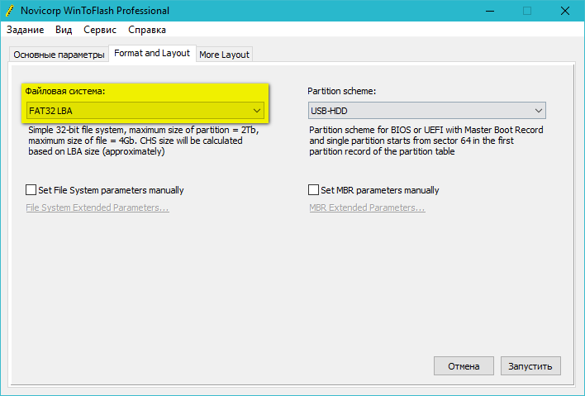Click the Partition scheme label
This screenshot has width=585, height=396.
coord(342,91)
